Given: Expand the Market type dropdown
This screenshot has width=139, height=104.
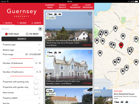Looking at the screenshot, I should [22, 50].
